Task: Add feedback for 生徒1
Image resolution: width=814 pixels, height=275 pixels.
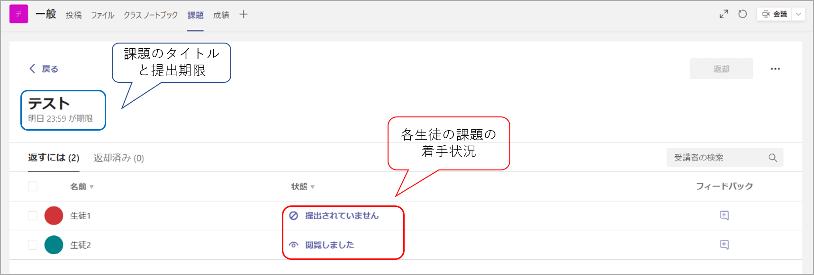Action: (724, 215)
